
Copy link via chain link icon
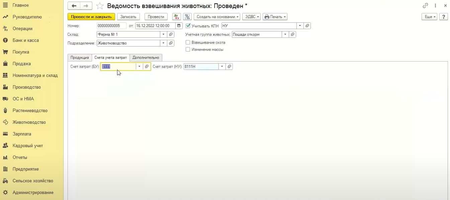(426, 6)
